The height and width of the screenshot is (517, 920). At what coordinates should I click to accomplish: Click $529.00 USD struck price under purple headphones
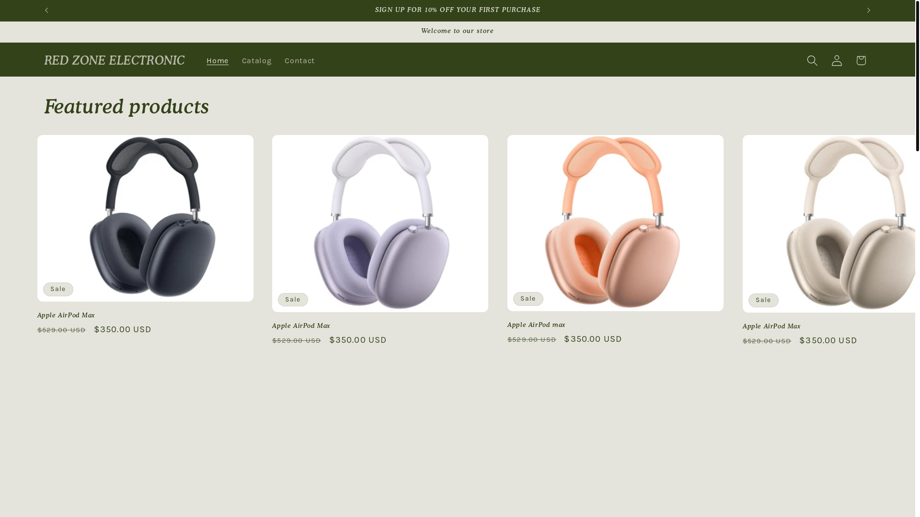tap(297, 340)
